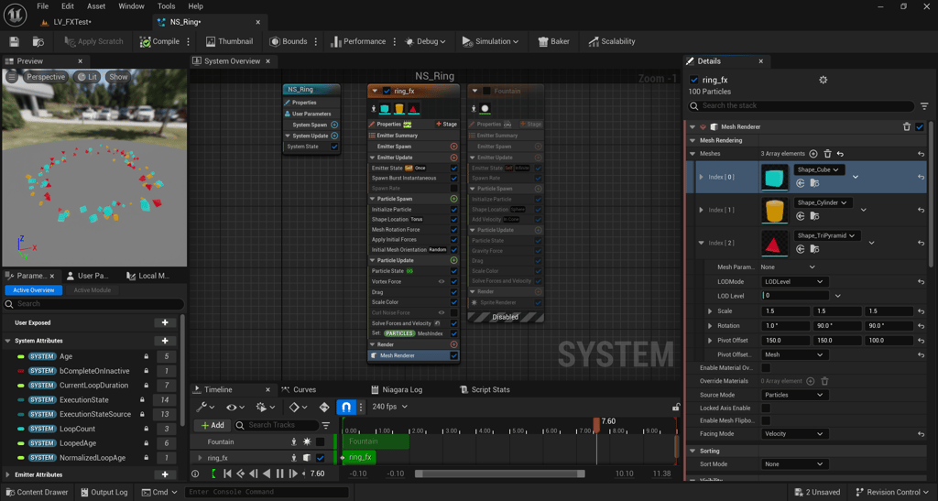Delete the Mesh Renderer with trash icon

(x=907, y=126)
